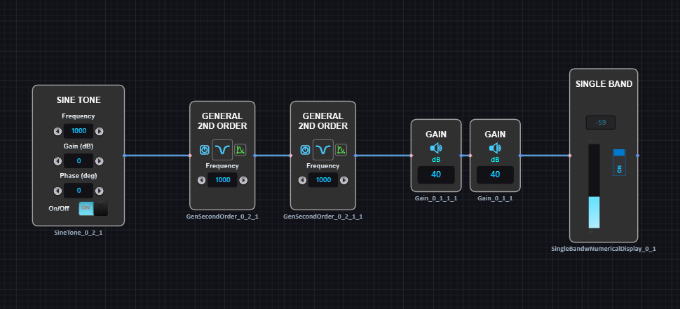Open response graph on GenSecondOrder_0_2_1_1
680x309 pixels.
pos(341,150)
